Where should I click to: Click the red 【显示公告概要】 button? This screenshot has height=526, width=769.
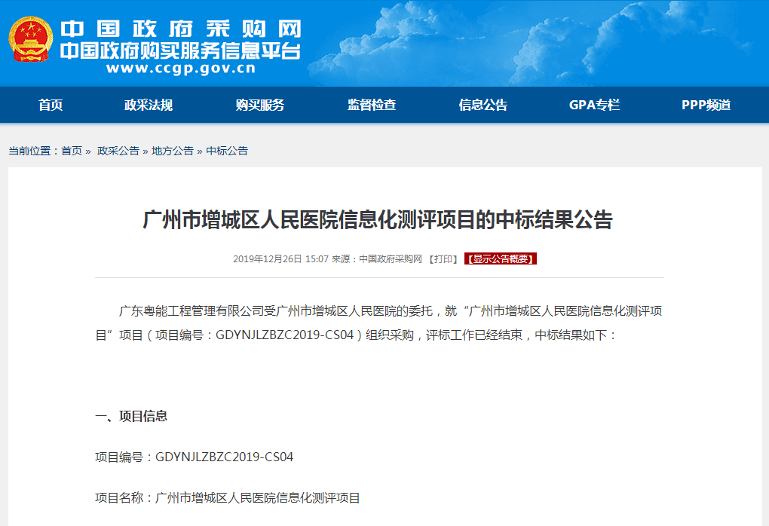click(501, 258)
